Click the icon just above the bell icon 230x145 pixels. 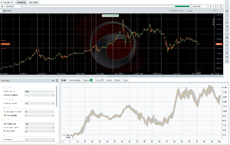pyautogui.click(x=227, y=57)
